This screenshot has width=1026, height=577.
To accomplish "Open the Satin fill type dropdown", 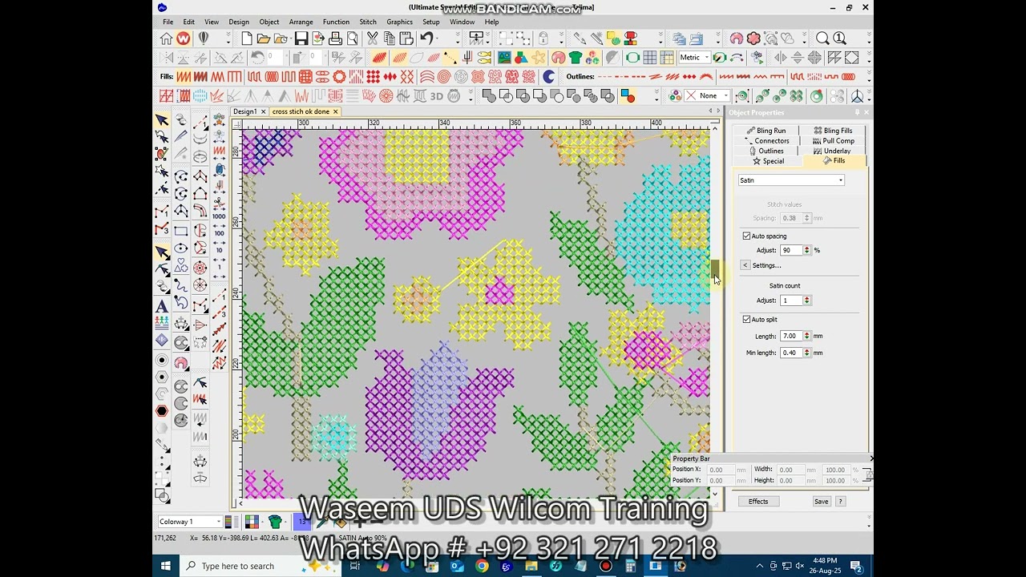I will click(x=840, y=180).
